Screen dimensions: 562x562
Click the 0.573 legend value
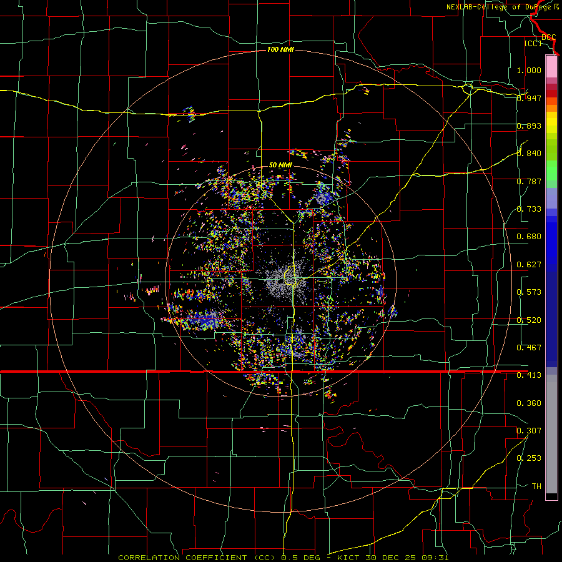[529, 292]
